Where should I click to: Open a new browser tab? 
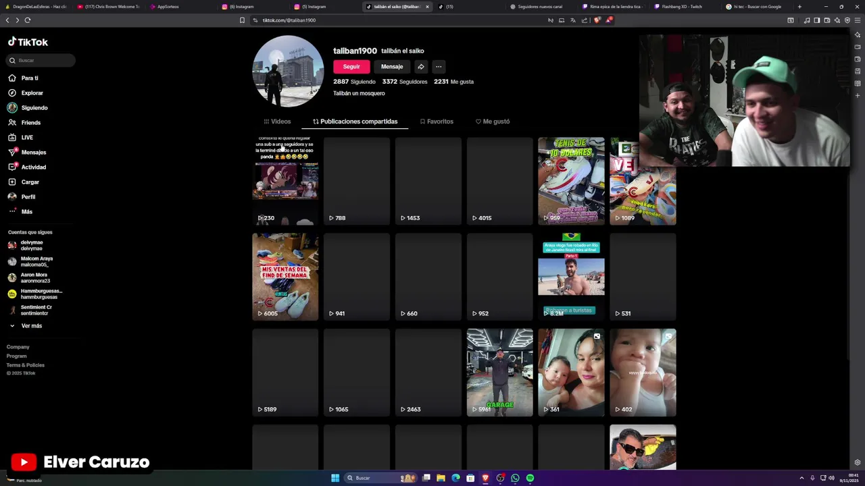[x=799, y=7]
